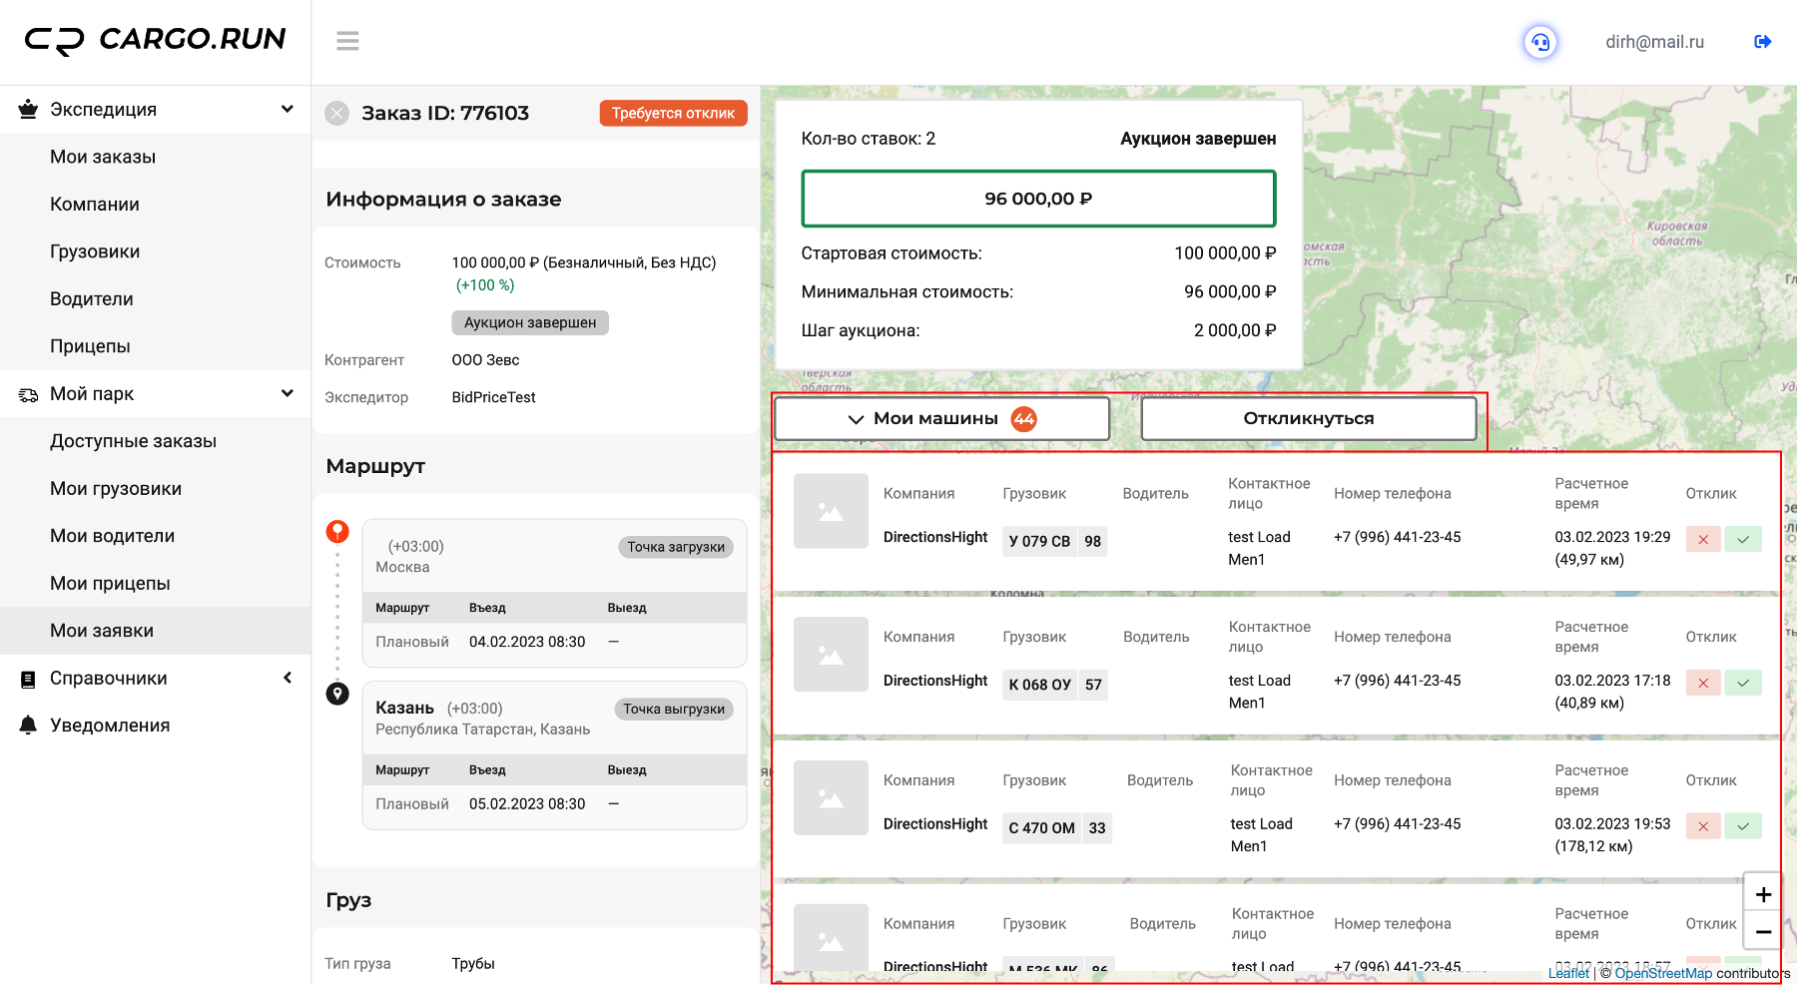1799x985 pixels.
Task: Expand the Мои машины dropdown
Action: [x=941, y=419]
